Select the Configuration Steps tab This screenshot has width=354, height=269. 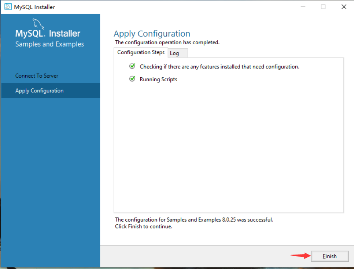(x=141, y=52)
